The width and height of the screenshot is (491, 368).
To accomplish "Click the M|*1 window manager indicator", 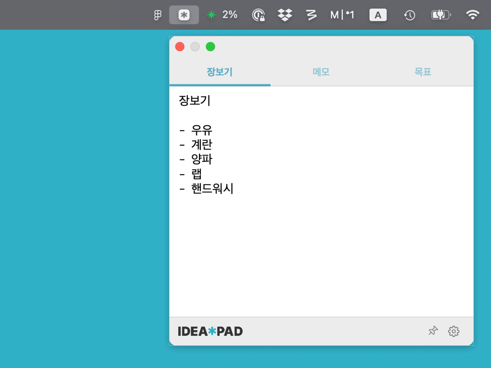I will click(x=342, y=14).
